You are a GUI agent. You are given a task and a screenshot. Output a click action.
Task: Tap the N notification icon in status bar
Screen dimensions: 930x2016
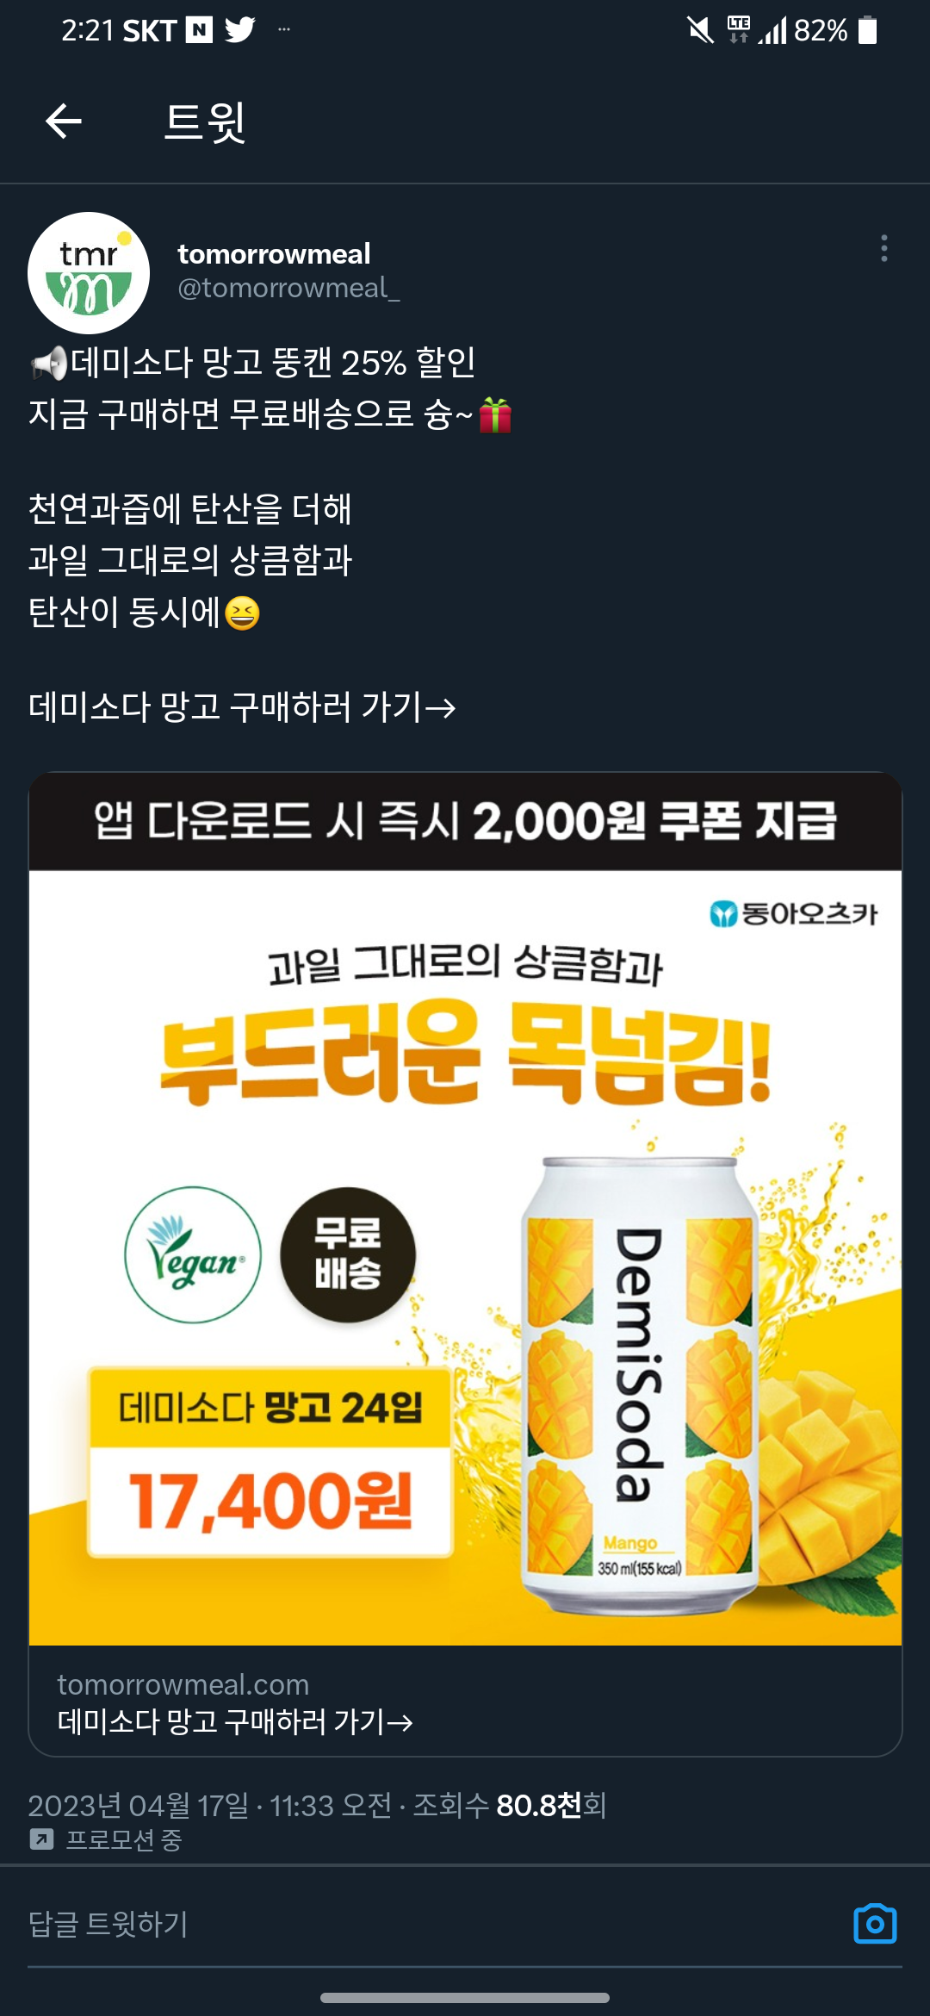(199, 30)
